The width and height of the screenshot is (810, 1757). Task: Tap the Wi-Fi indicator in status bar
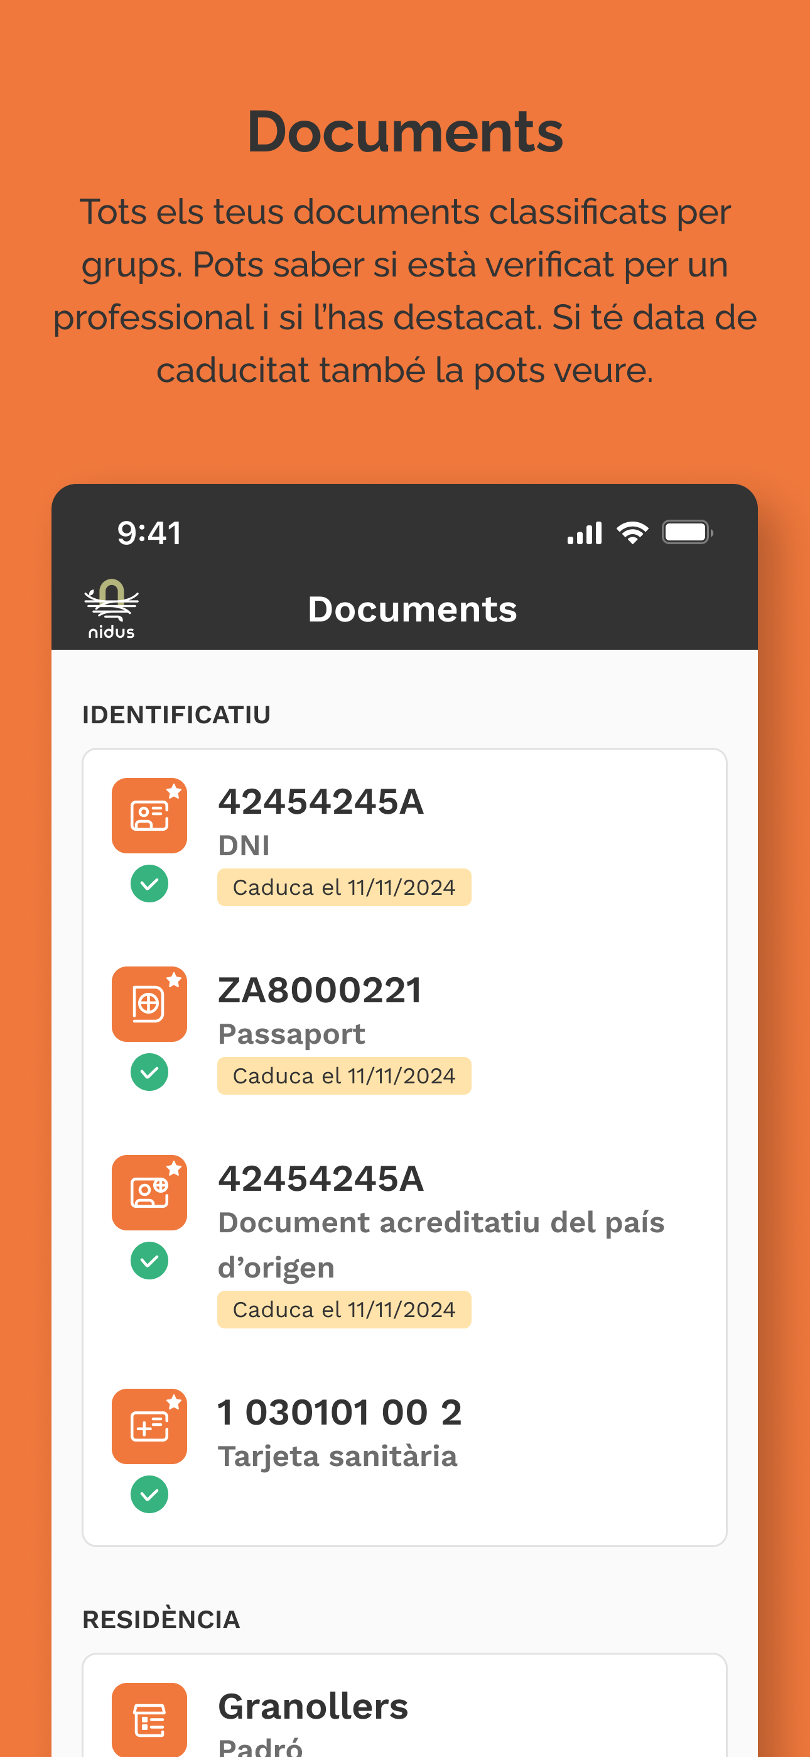633,533
